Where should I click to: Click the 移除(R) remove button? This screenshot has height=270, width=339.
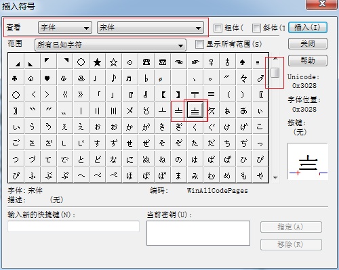point(291,244)
